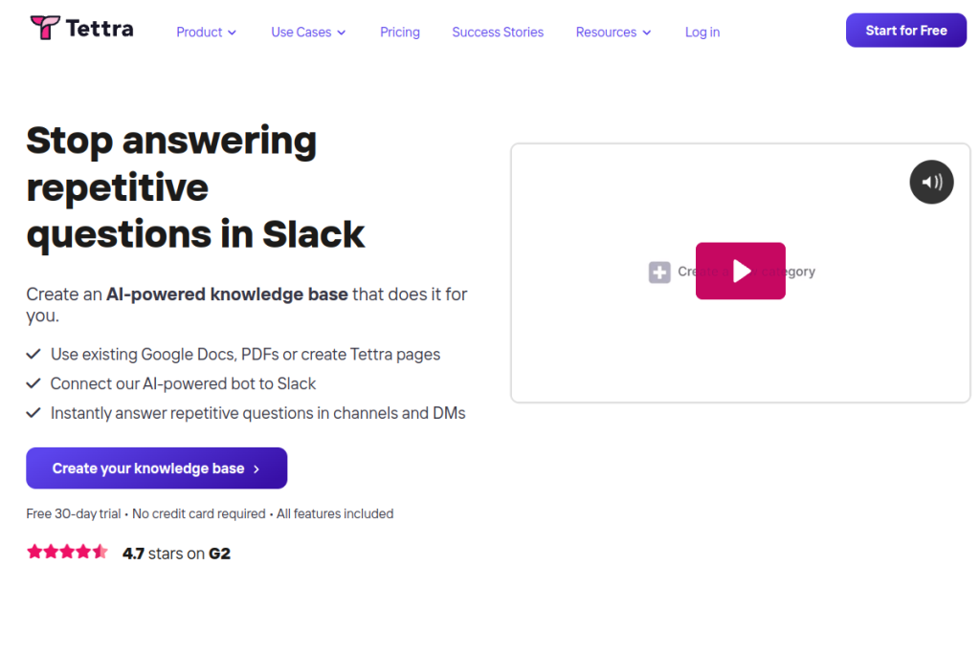Click the checkmark beside Instantly answer line
The image size is (980, 653).
click(x=33, y=413)
